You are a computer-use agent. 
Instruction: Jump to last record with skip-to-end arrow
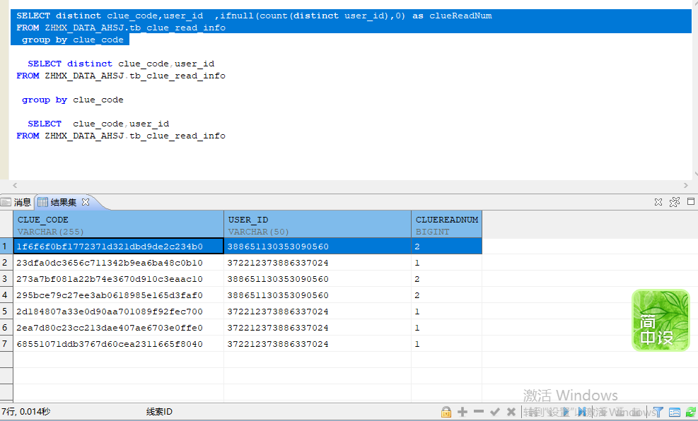coord(582,412)
